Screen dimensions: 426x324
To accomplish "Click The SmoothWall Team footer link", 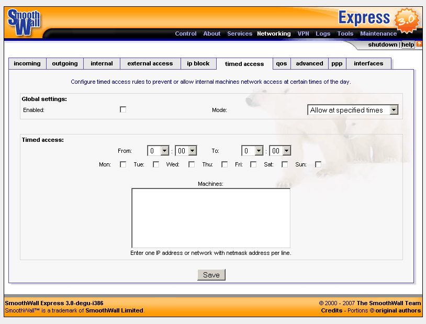I will 389,303.
